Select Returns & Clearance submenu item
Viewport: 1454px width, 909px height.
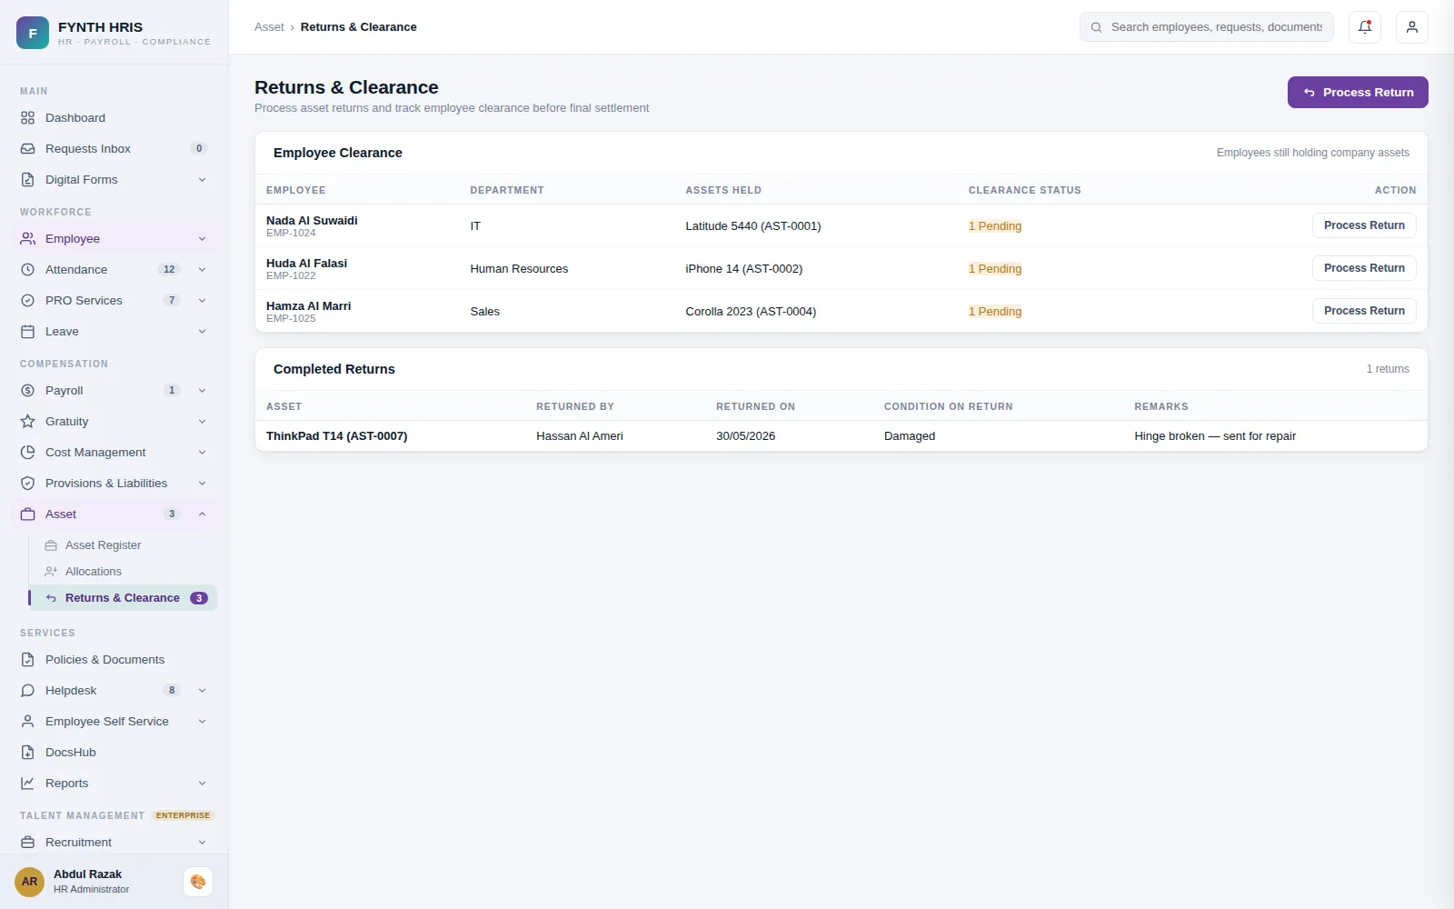[x=123, y=598]
